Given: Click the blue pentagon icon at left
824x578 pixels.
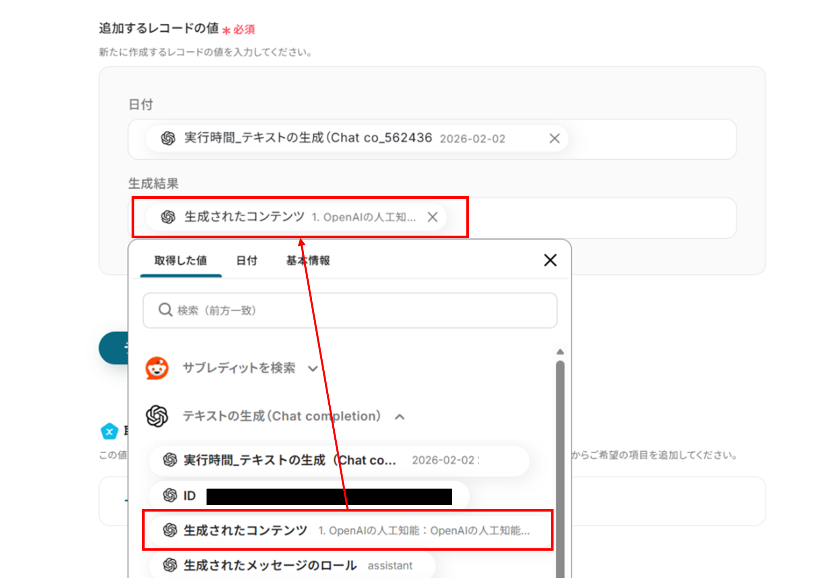Looking at the screenshot, I should 109,432.
